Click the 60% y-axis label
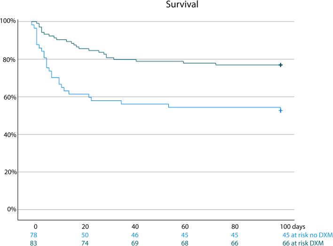This screenshot has height=246, width=333. (x=10, y=97)
